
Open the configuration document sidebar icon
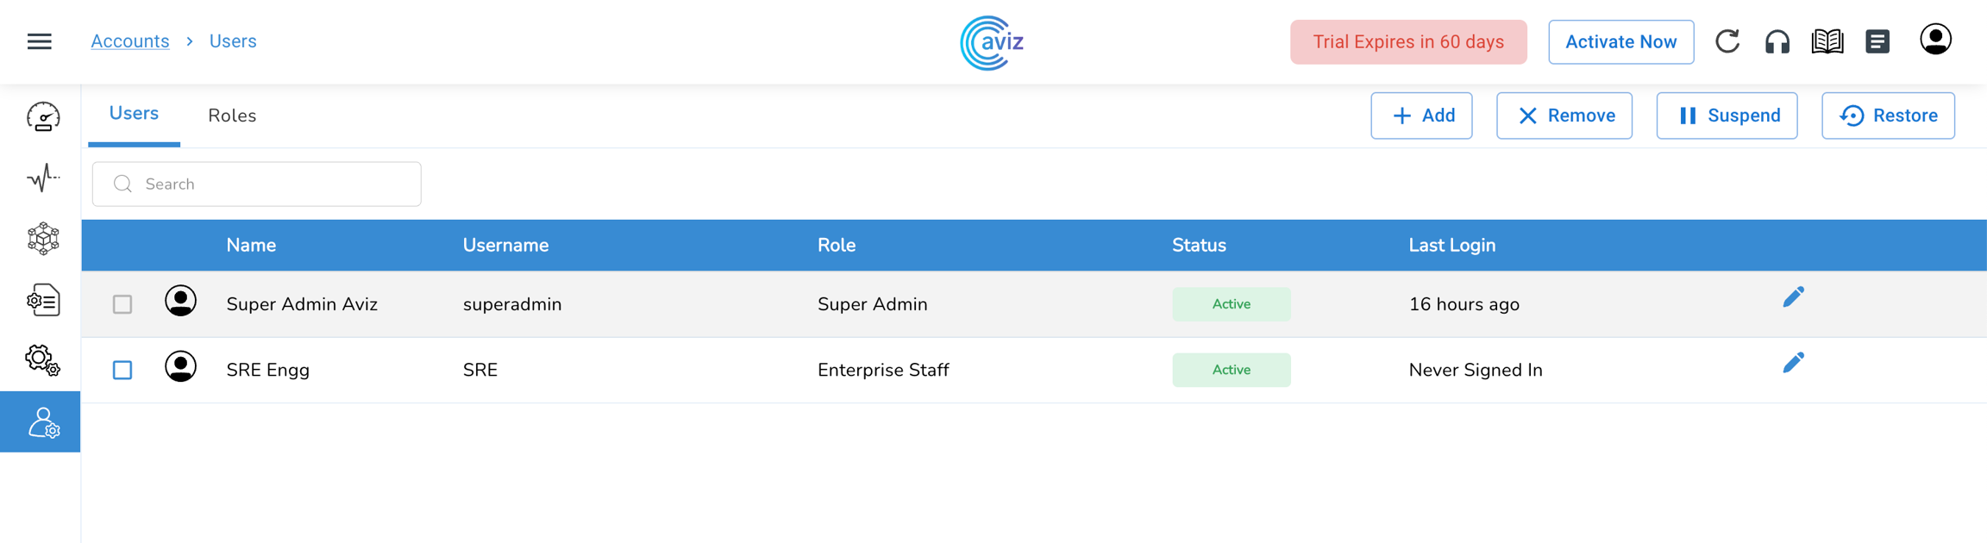pyautogui.click(x=42, y=300)
